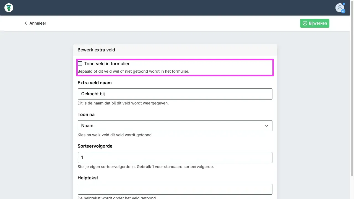Click the "Bewerk extra veld" card header
This screenshot has height=199, width=354.
(96, 50)
